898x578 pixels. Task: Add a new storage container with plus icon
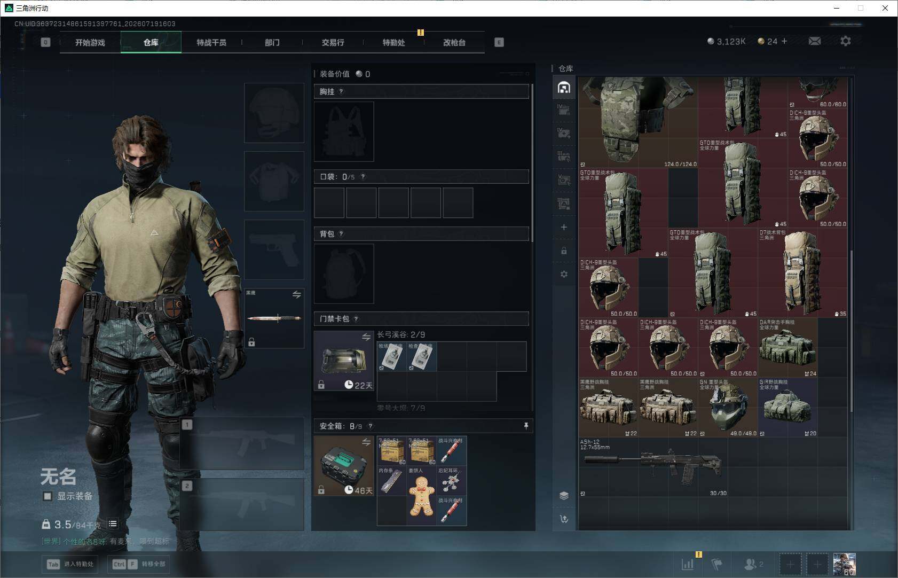click(564, 227)
